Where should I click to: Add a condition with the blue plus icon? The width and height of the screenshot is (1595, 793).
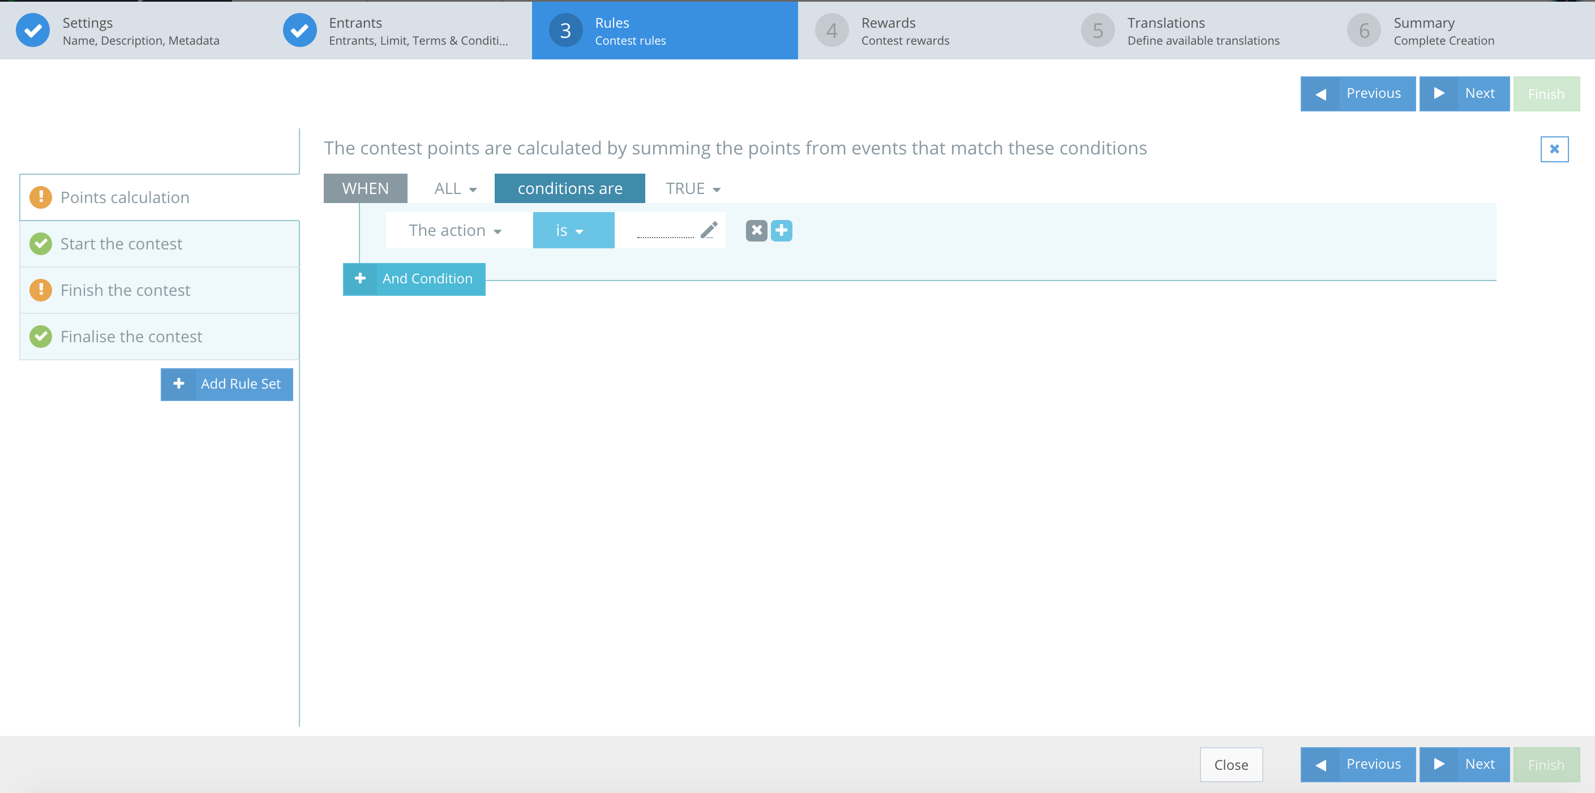782,231
